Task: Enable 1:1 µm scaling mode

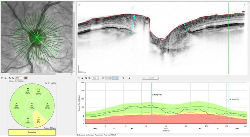Action: [x=115, y=78]
